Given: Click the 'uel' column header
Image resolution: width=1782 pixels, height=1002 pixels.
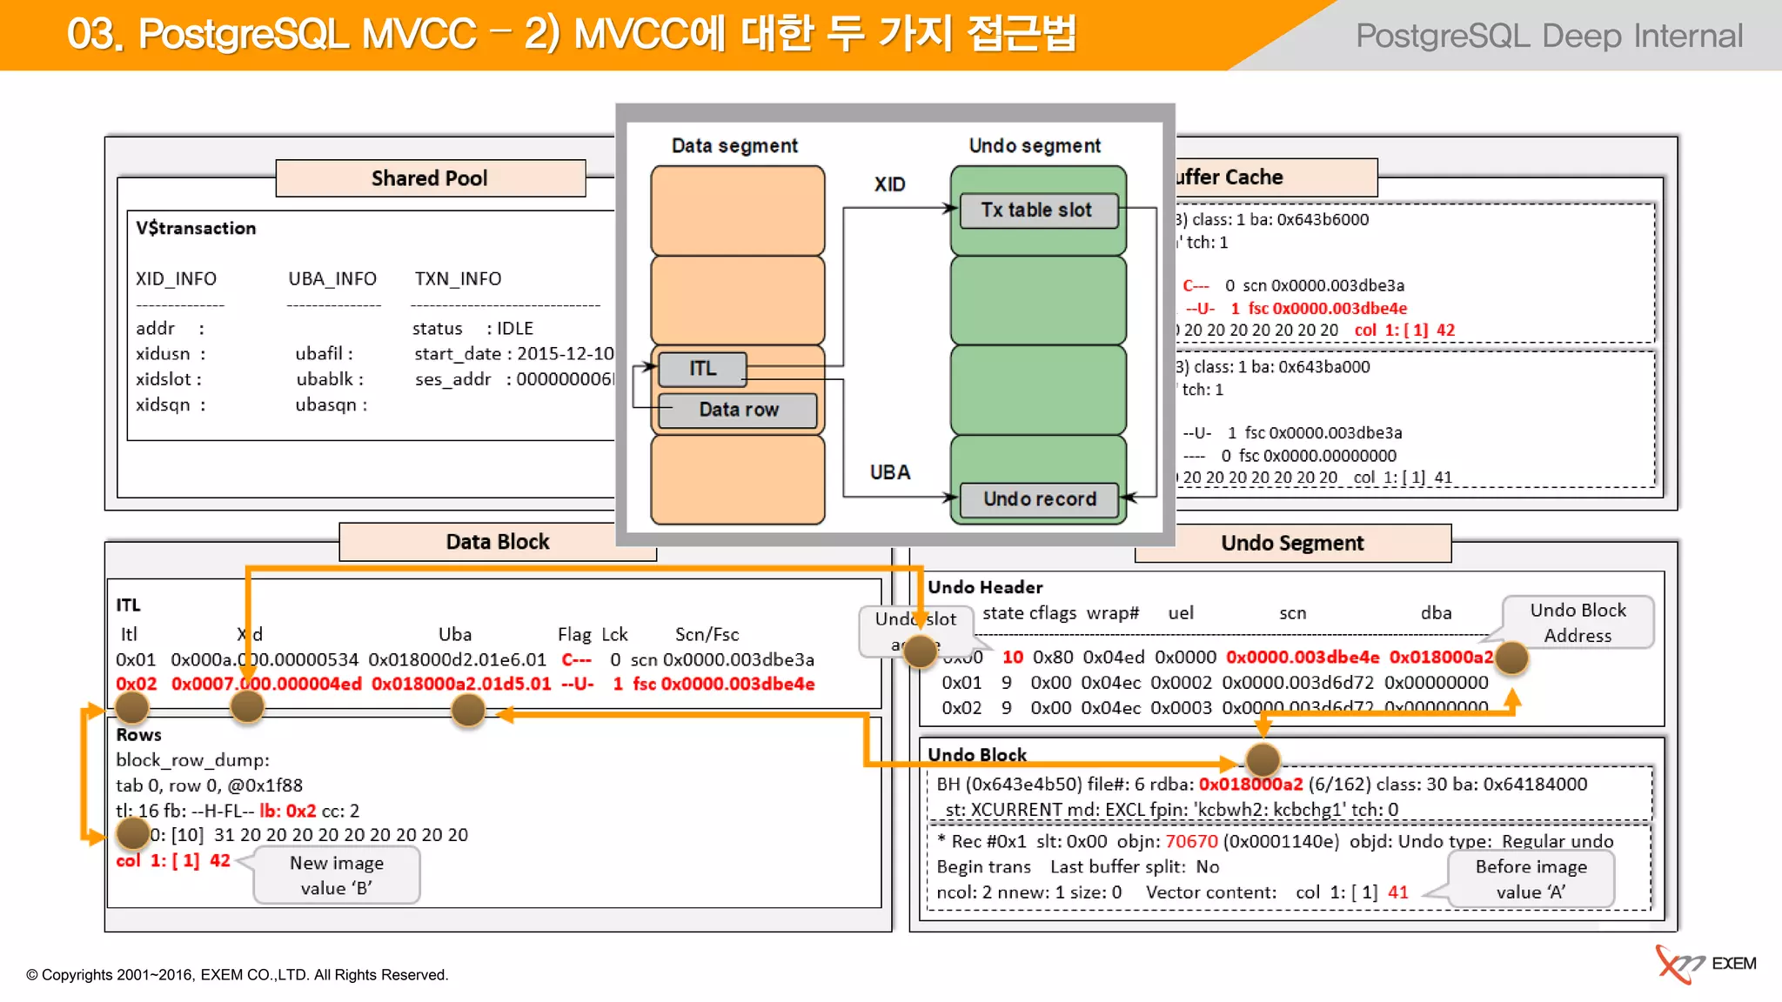Looking at the screenshot, I should coord(1181,612).
